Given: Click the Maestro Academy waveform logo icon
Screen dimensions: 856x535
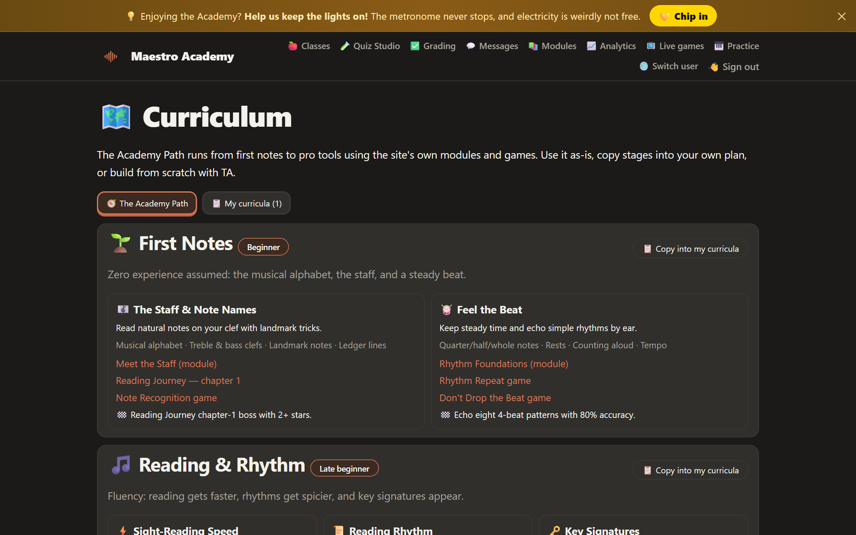Looking at the screenshot, I should [111, 56].
